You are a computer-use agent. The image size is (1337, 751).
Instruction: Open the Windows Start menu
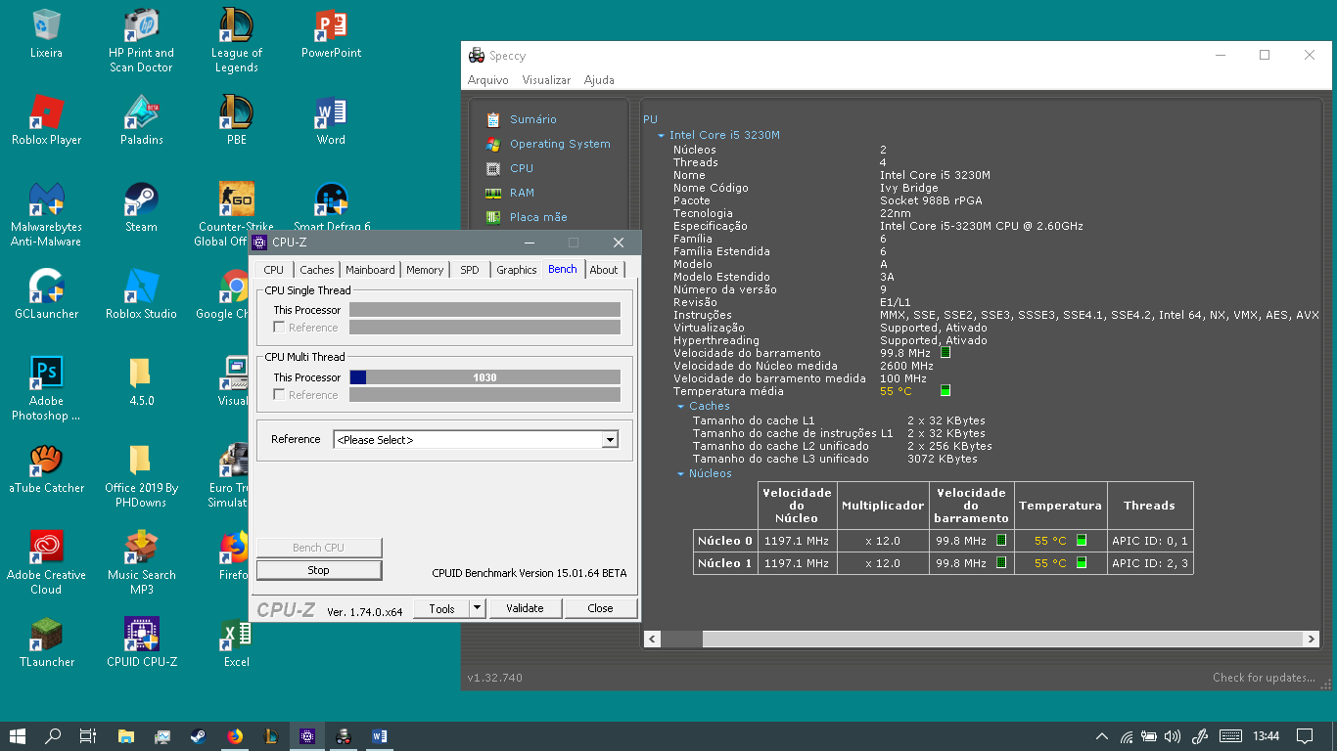(17, 736)
